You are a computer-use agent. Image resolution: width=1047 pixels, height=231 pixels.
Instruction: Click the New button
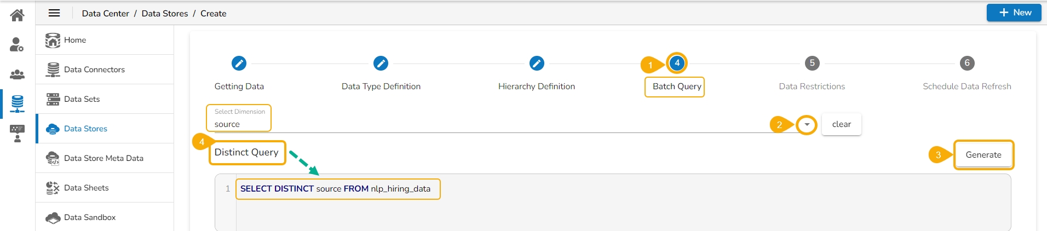[x=1014, y=13]
